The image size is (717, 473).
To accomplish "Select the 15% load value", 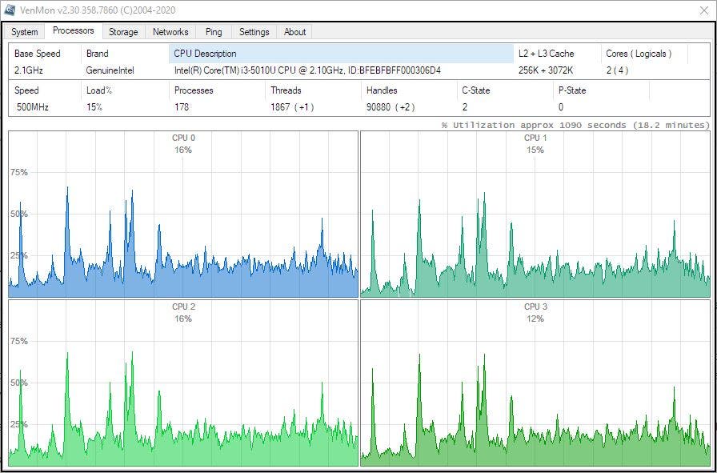I will 94,107.
